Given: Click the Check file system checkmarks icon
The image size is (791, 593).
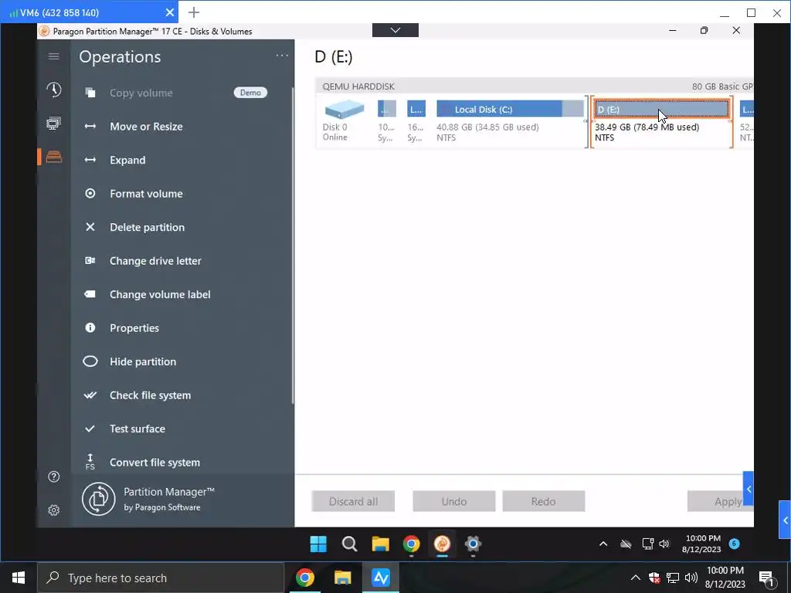Looking at the screenshot, I should (x=90, y=395).
